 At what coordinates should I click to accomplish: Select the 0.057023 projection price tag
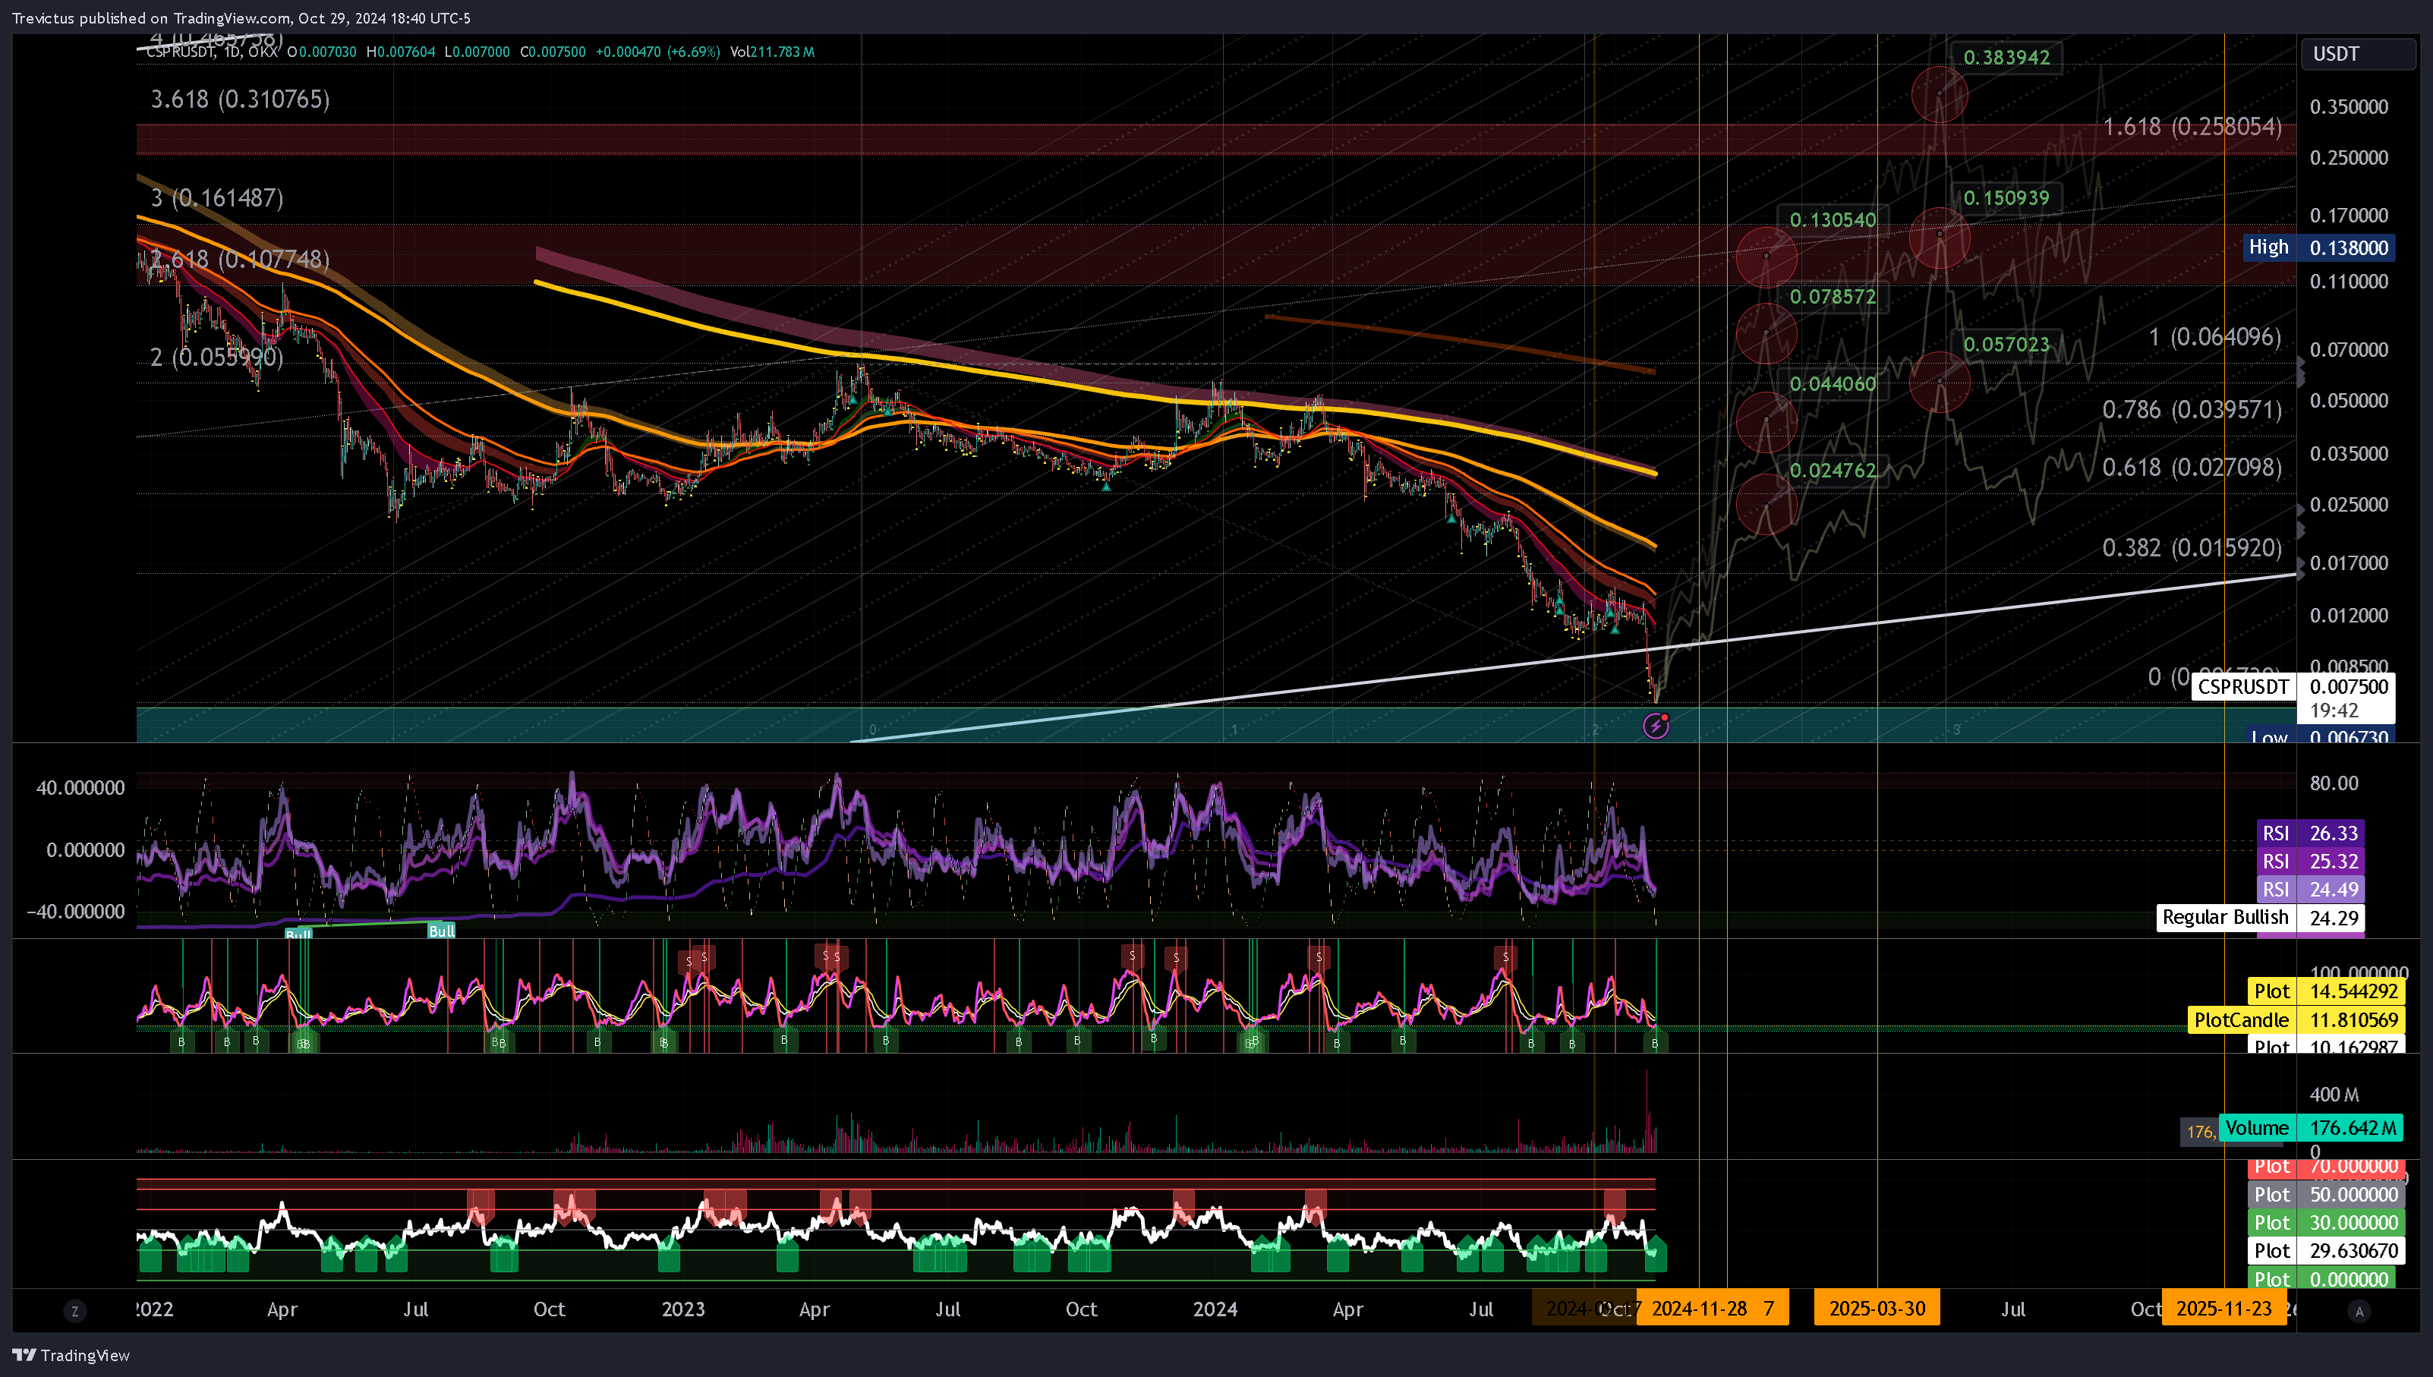coord(2006,345)
